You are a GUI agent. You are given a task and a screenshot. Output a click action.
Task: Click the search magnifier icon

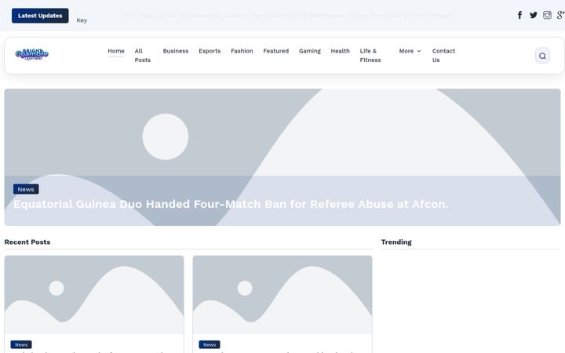[x=542, y=56]
